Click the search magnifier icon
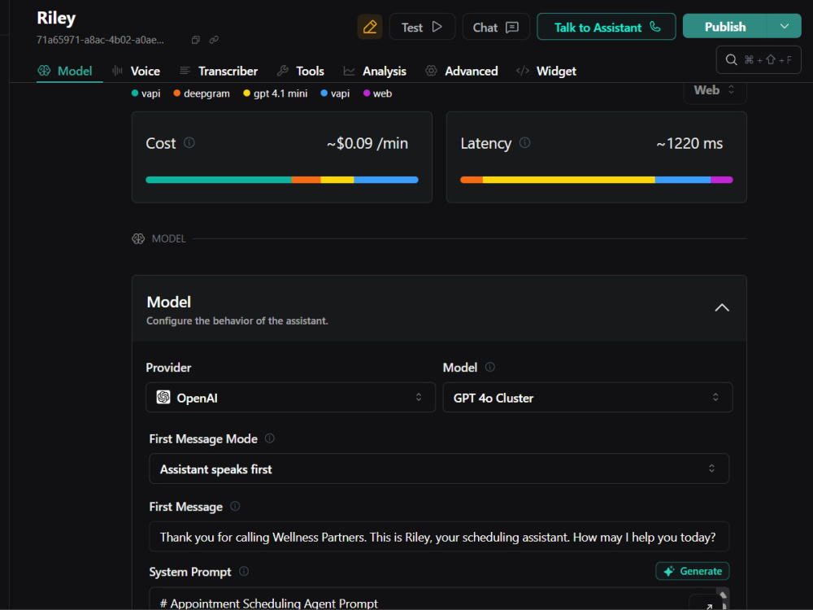 [731, 59]
